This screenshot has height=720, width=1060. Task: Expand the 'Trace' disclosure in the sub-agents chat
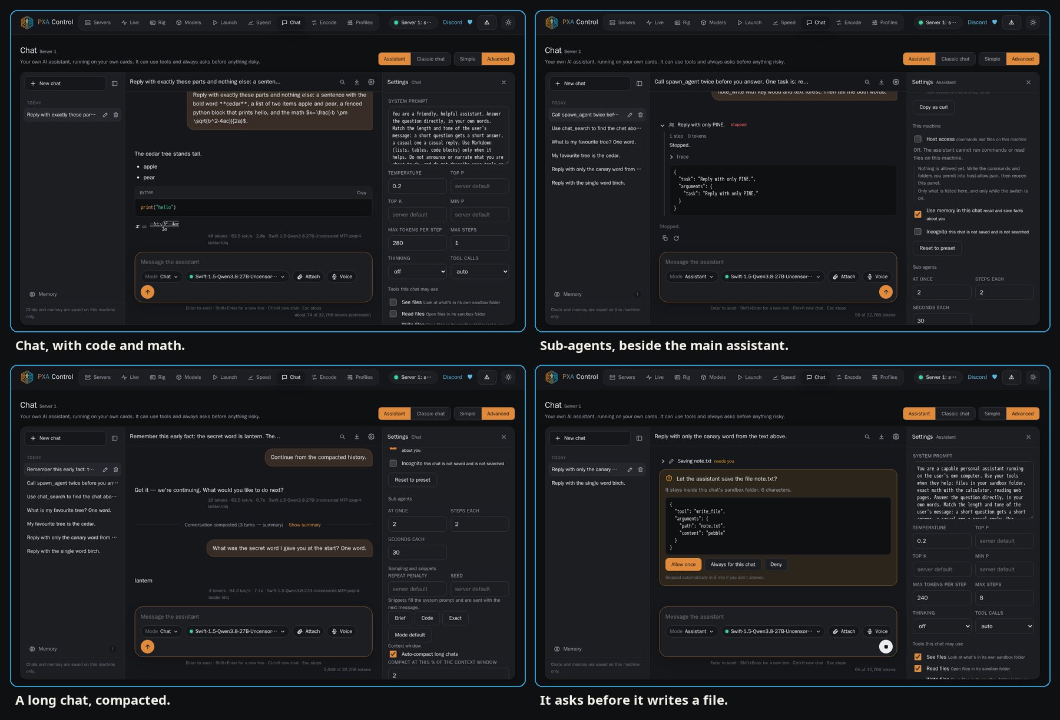[679, 157]
